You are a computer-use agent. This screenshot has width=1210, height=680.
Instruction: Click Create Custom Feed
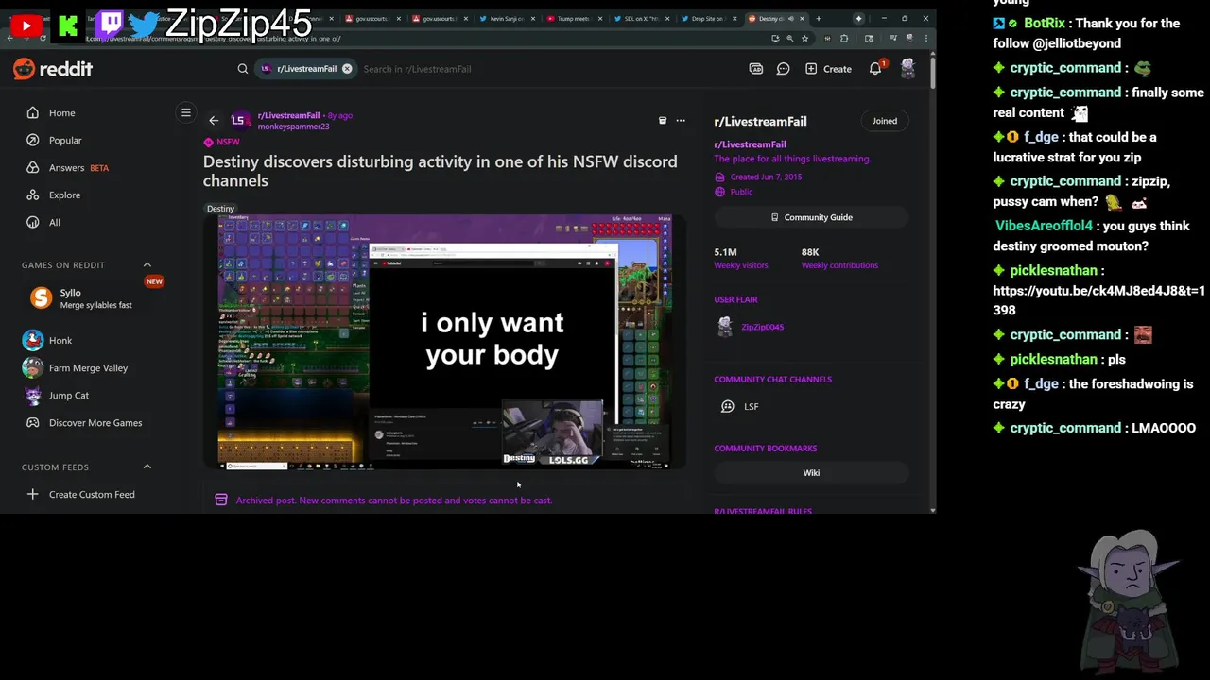point(90,494)
